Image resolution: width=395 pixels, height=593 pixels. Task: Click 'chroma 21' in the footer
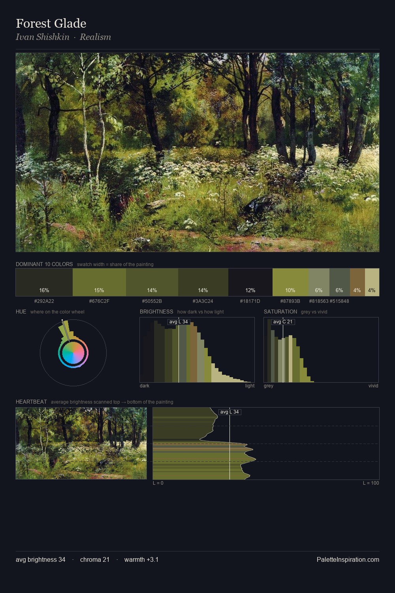point(95,560)
